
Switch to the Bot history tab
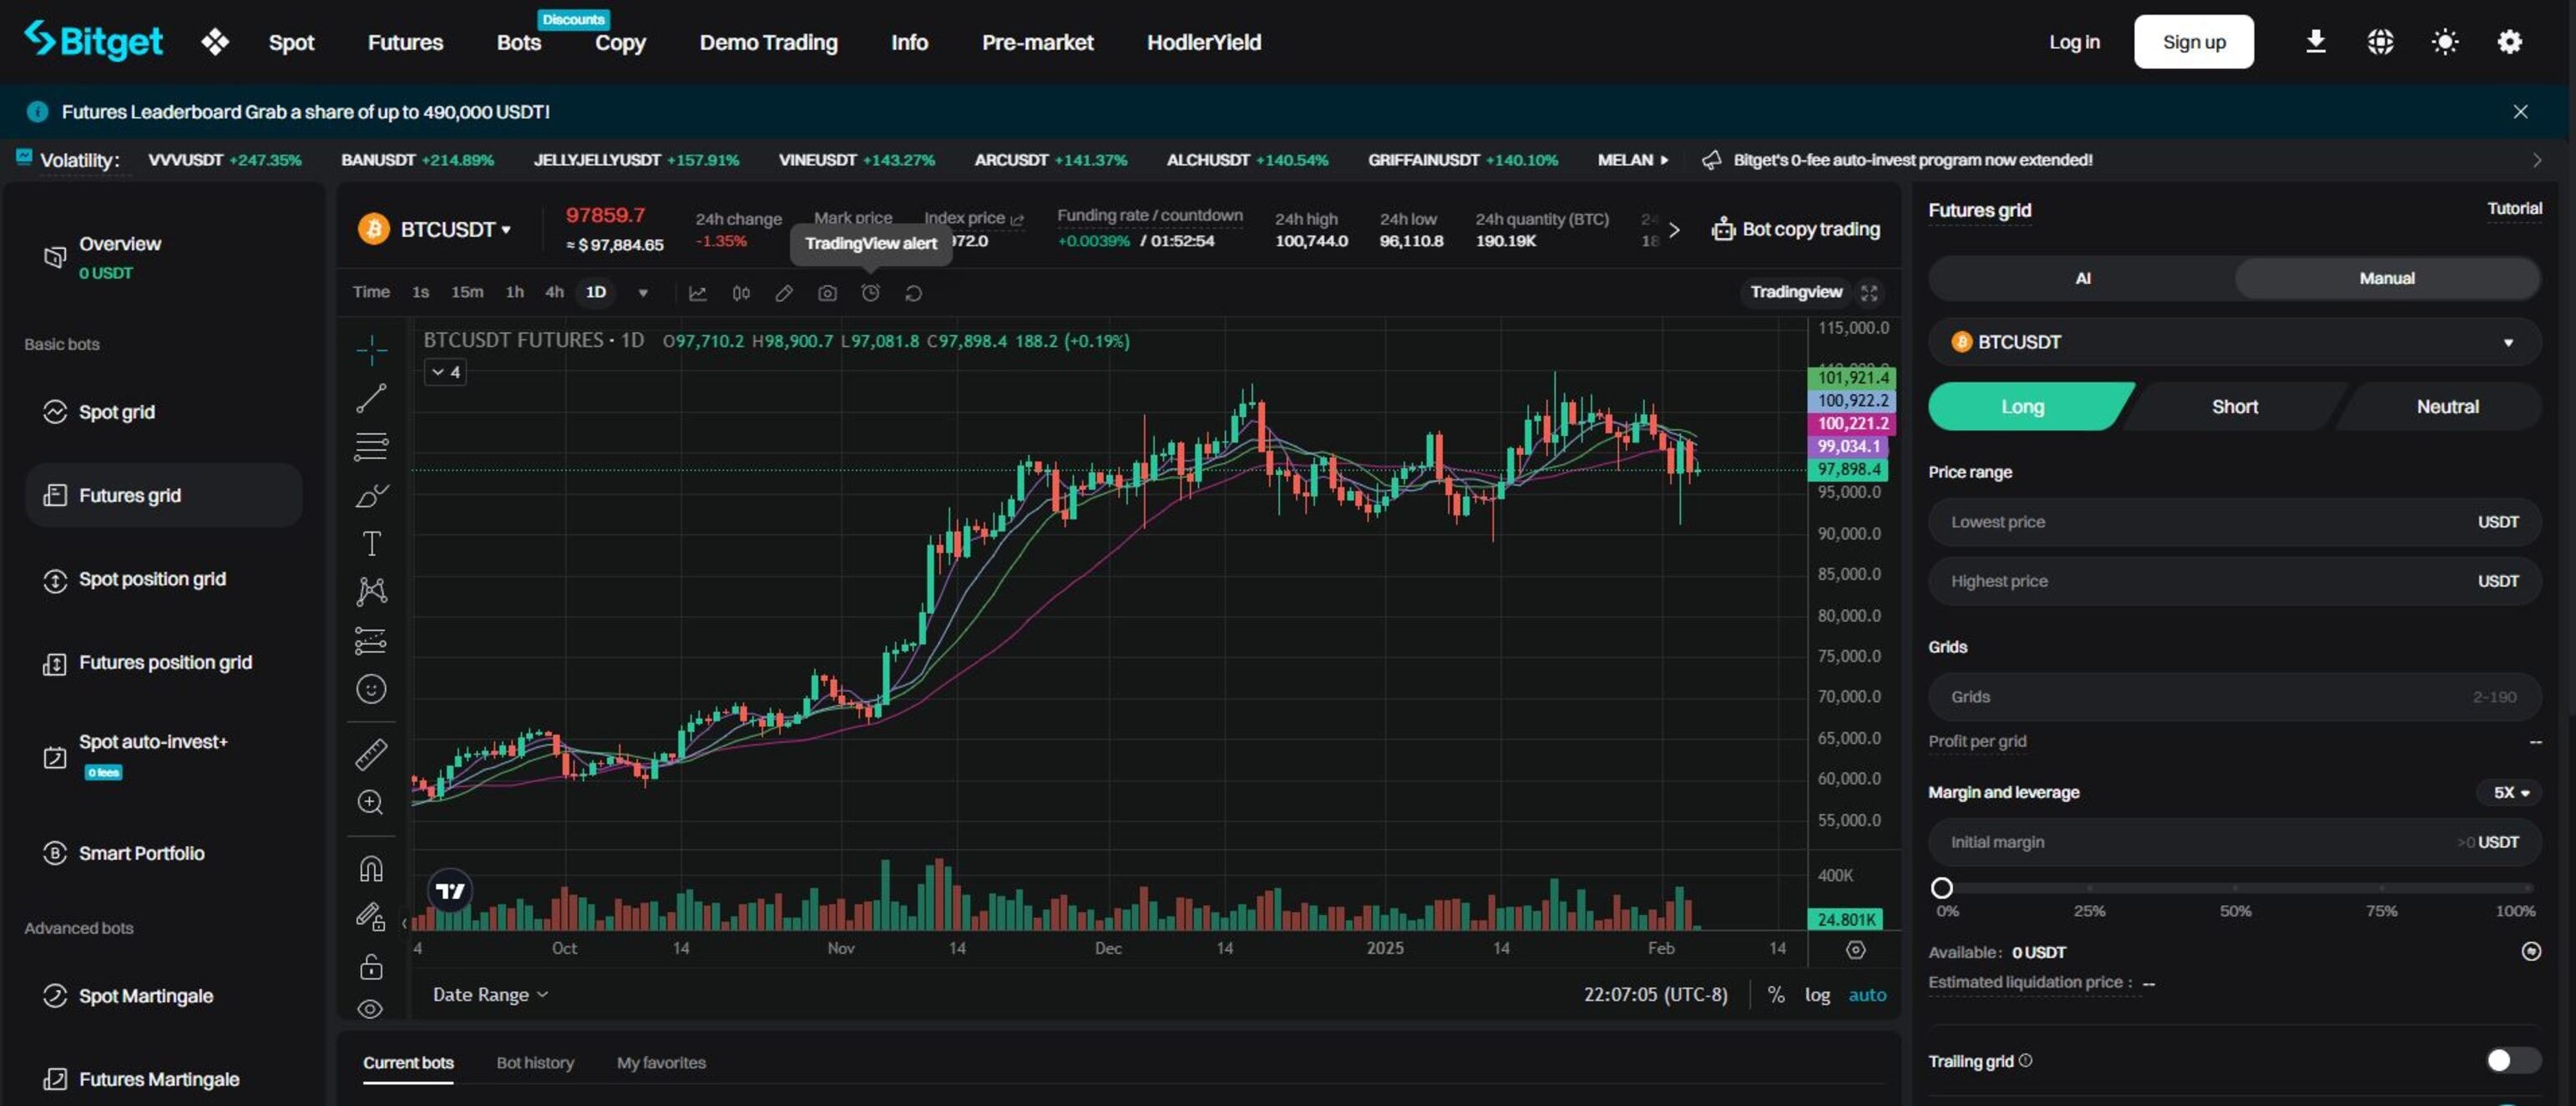coord(535,1062)
